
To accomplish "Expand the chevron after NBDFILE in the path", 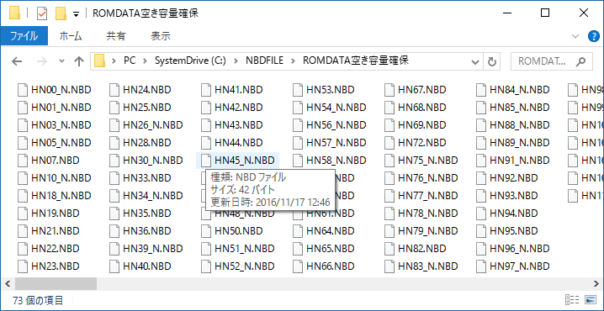I will coord(294,61).
